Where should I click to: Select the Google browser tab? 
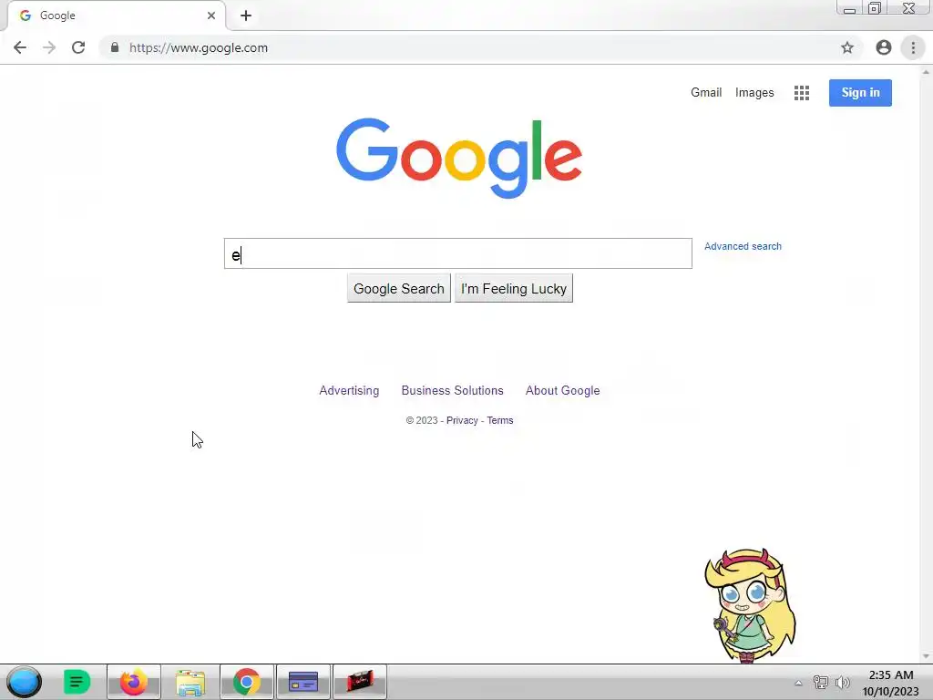click(117, 15)
